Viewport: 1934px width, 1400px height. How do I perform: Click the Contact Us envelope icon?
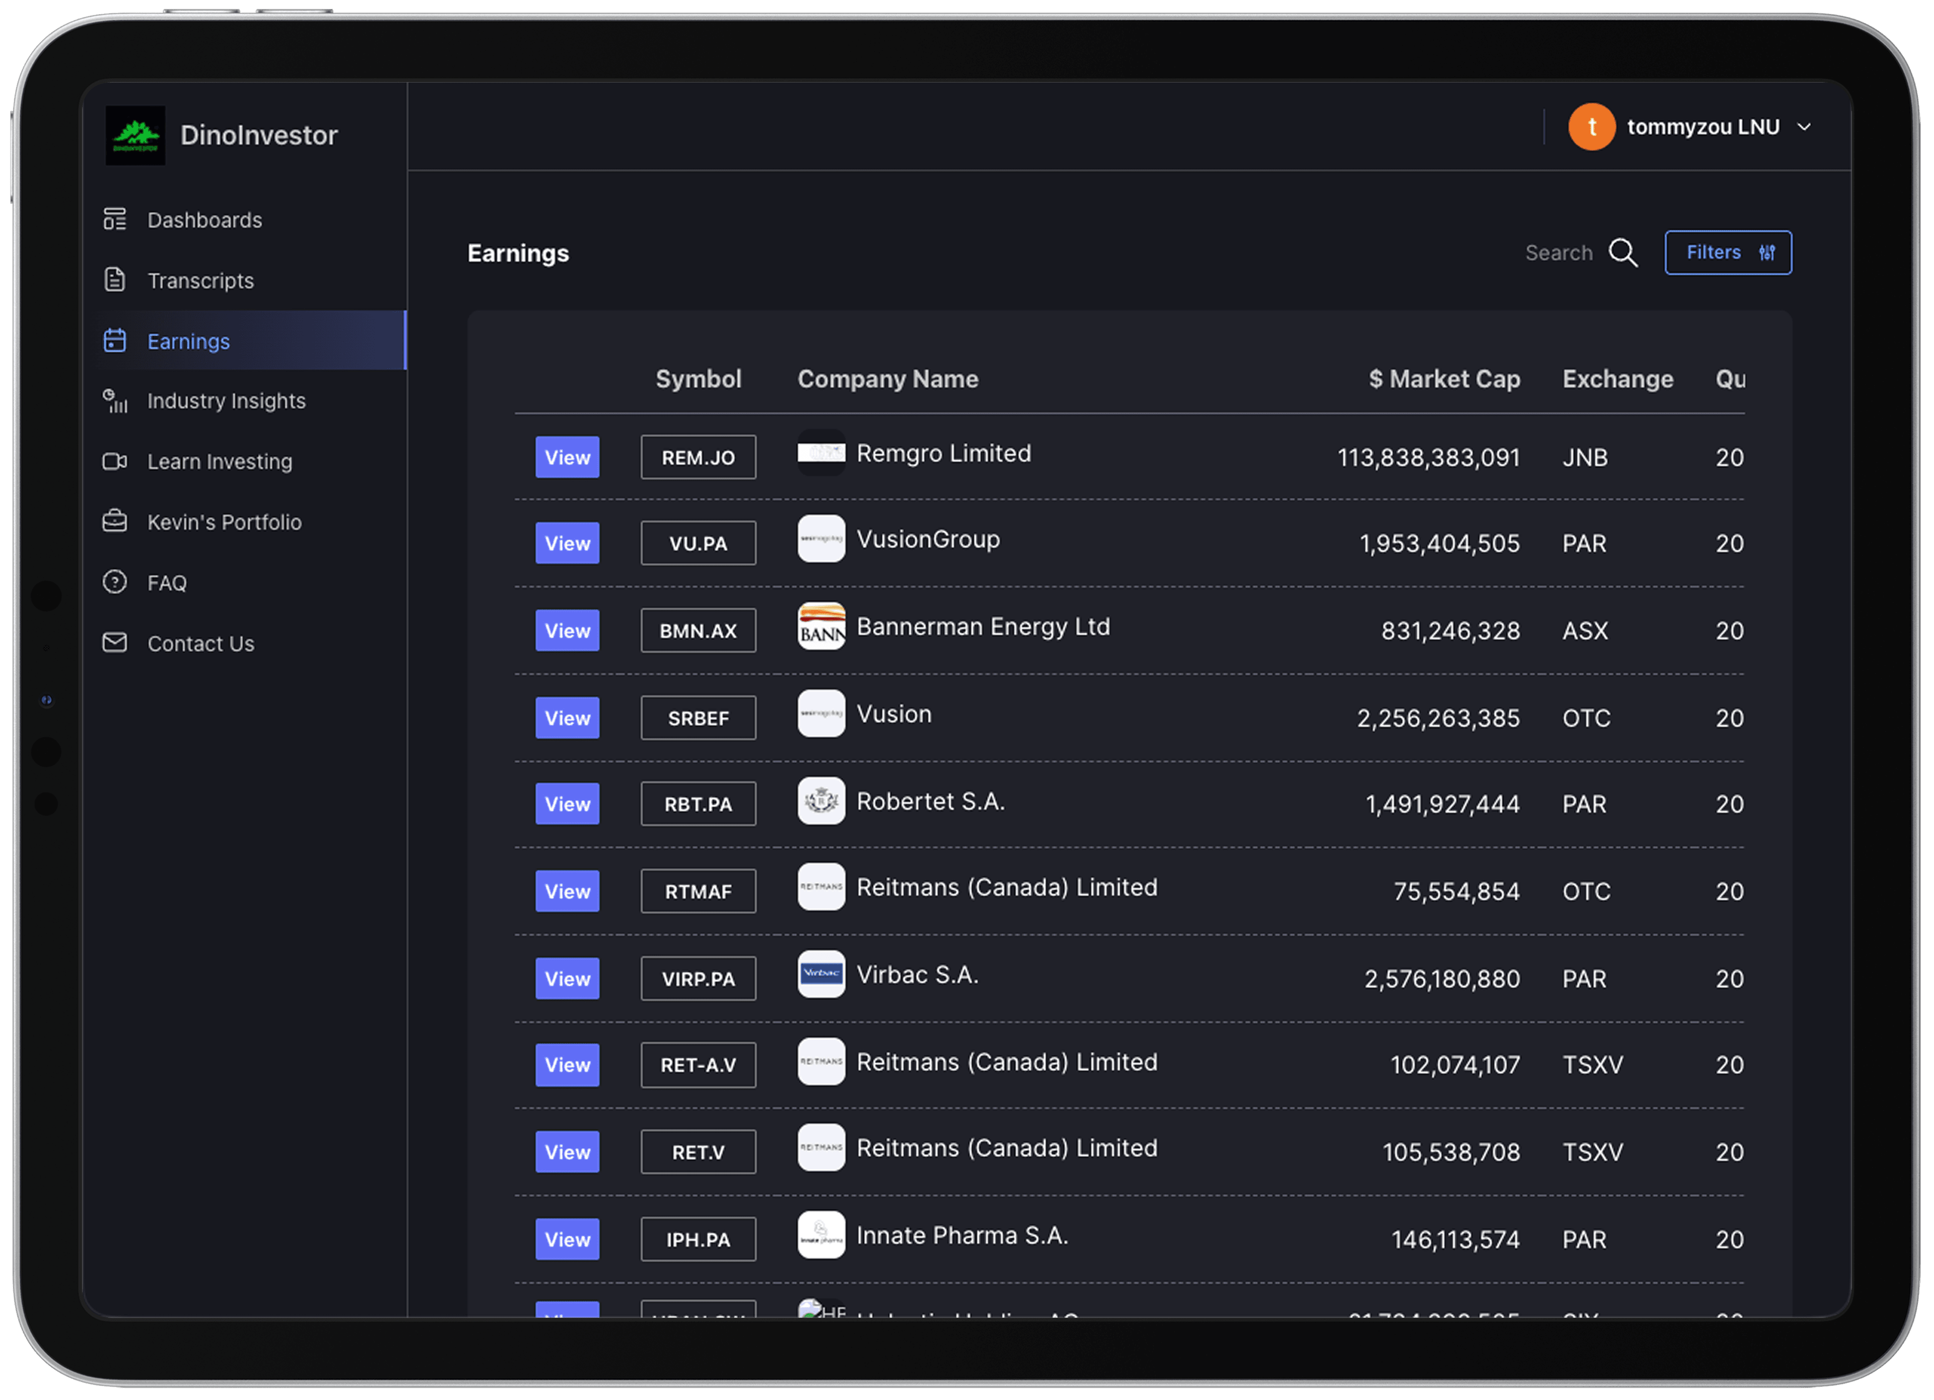coord(114,643)
